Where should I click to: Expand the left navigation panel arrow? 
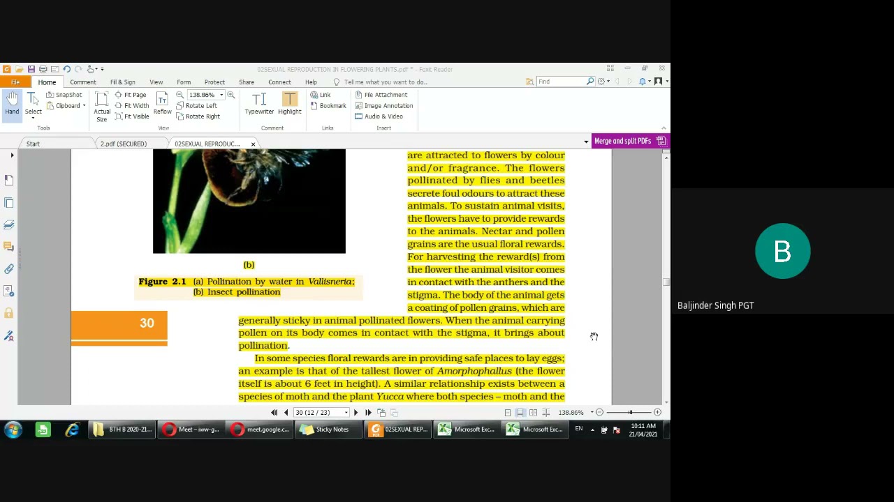pyautogui.click(x=12, y=155)
